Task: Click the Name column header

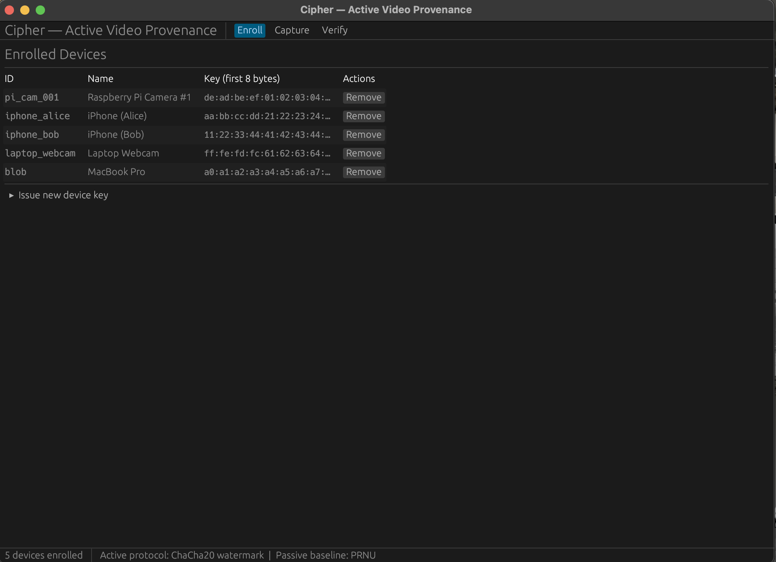Action: point(100,79)
